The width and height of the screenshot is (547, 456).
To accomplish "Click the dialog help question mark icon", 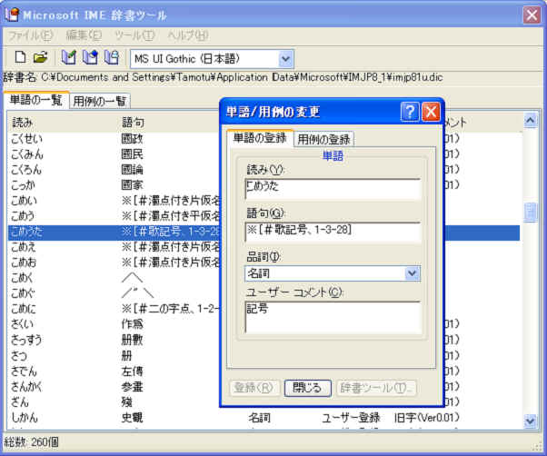I will click(x=410, y=112).
